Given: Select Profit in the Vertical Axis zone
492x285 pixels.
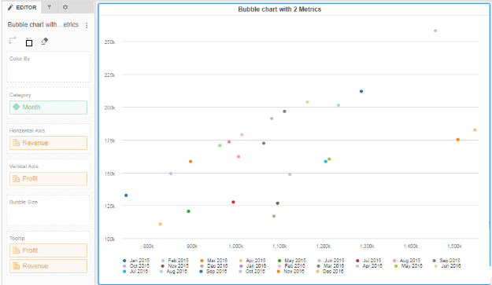Looking at the screenshot, I should pos(48,179).
